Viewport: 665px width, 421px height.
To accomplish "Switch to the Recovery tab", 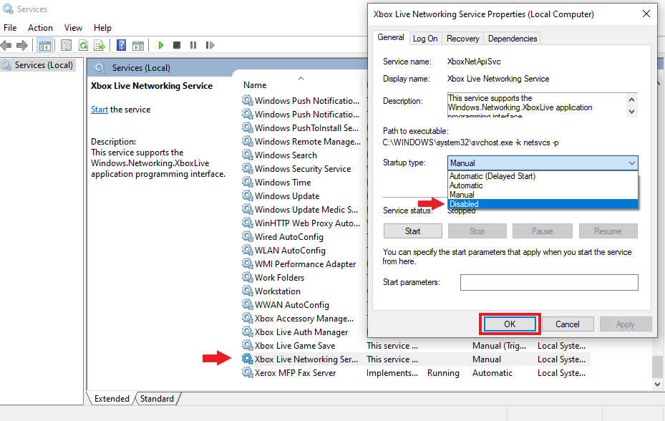I will [x=462, y=38].
